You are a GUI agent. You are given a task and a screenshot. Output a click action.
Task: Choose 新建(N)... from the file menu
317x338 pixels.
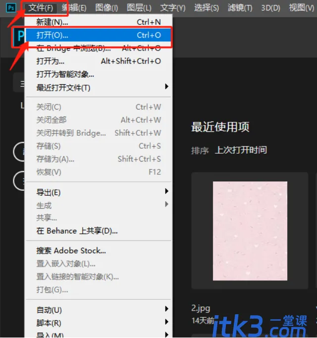[99, 22]
